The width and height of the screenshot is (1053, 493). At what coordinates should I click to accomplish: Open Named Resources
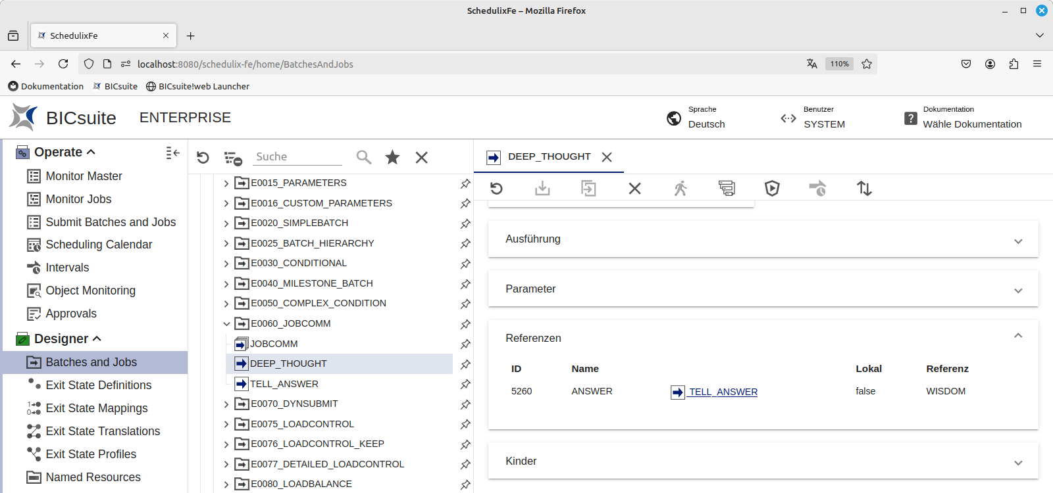click(93, 477)
